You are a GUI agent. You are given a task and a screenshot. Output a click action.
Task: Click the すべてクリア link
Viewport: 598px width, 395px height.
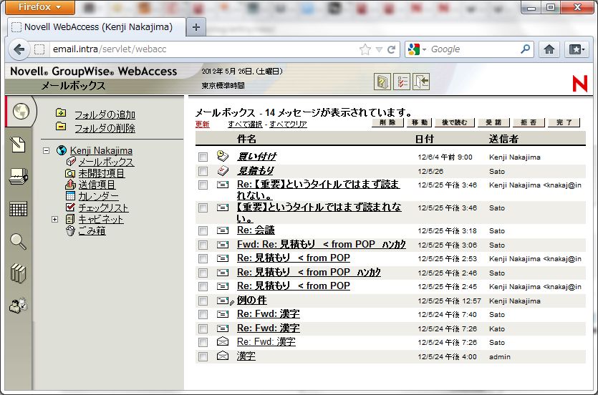coord(288,125)
